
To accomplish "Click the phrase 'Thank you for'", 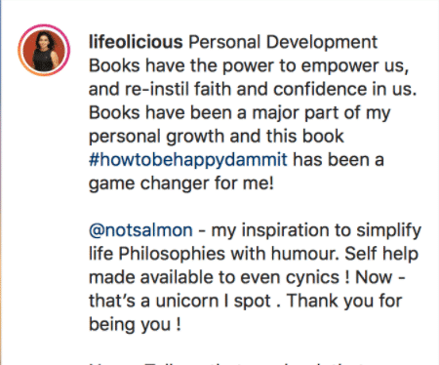I will click(344, 301).
